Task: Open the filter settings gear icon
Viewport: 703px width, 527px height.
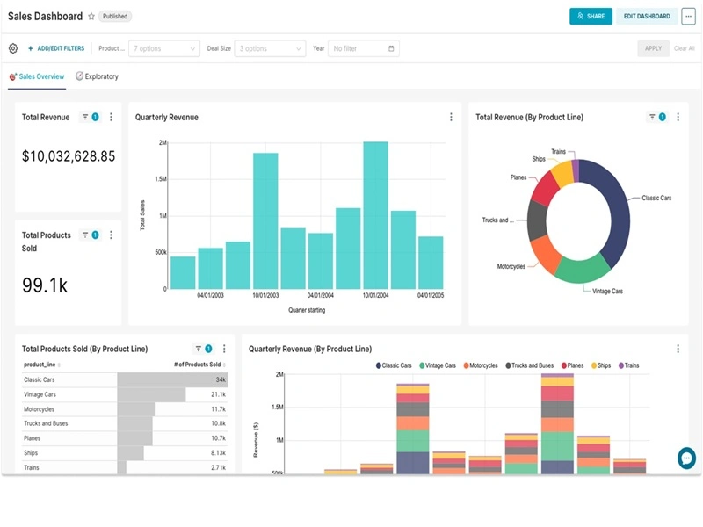Action: point(13,48)
